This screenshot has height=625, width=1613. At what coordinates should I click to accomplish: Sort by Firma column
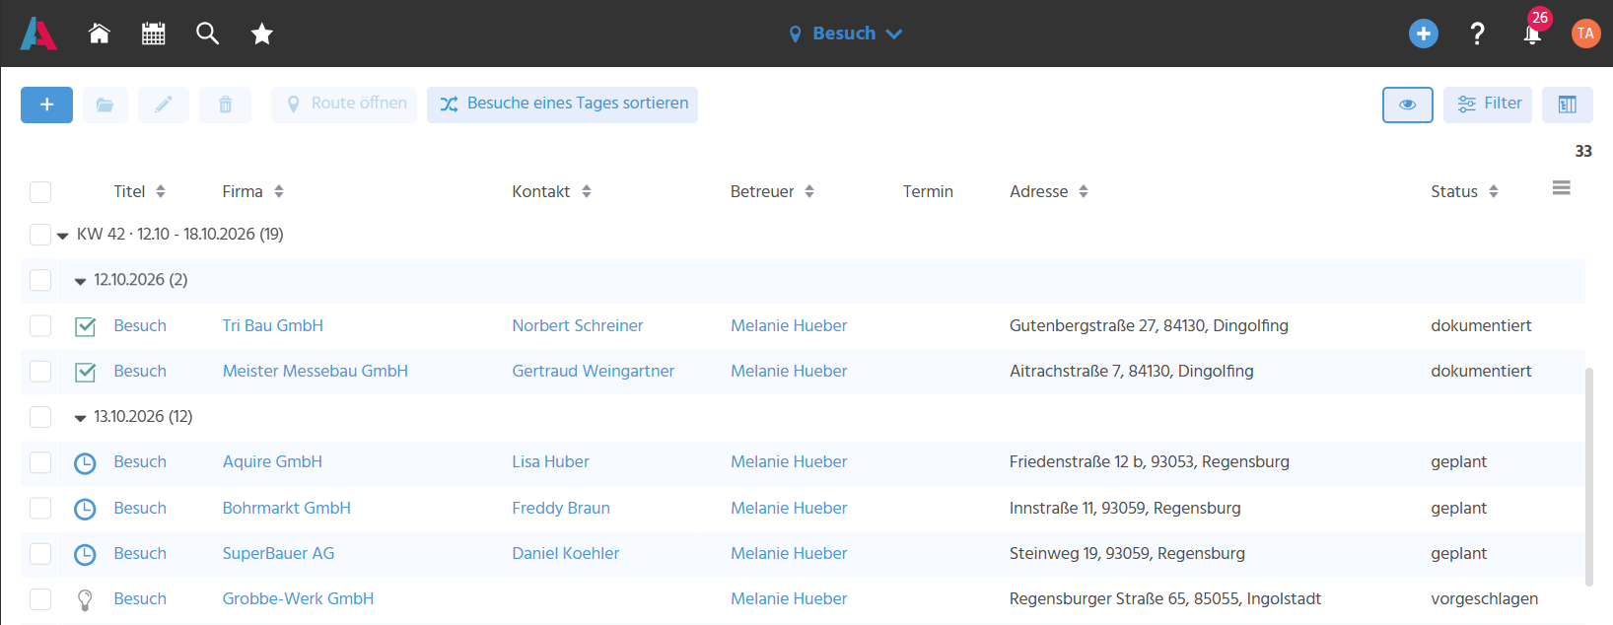tap(279, 191)
